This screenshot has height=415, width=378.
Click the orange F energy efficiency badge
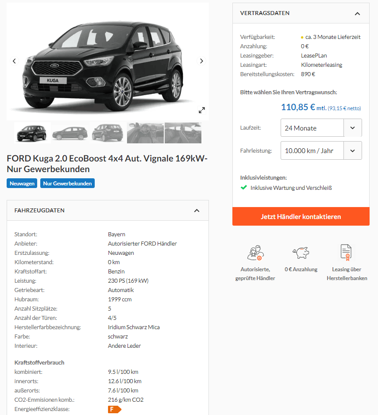coord(114,409)
